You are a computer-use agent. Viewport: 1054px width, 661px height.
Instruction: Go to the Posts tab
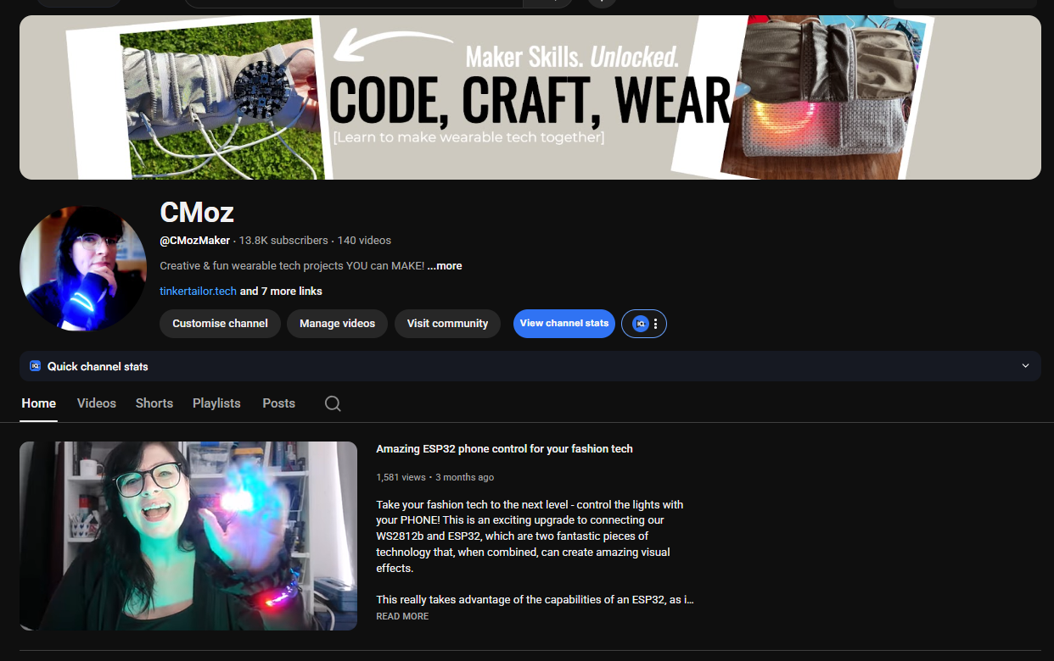[278, 403]
